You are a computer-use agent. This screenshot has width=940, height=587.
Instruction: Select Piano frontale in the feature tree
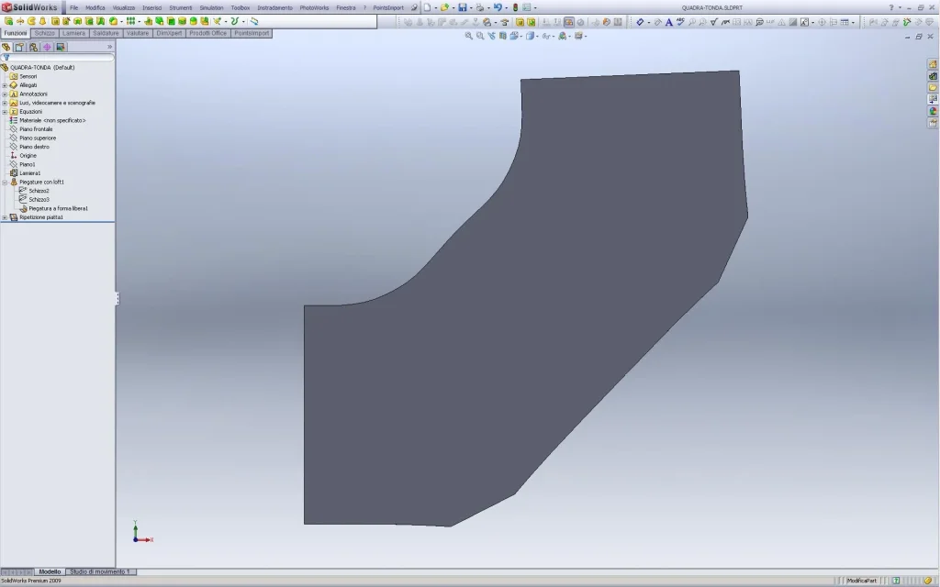coord(36,129)
